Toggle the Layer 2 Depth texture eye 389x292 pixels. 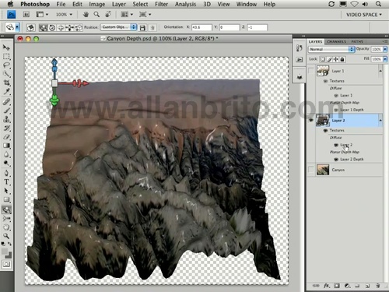336,160
